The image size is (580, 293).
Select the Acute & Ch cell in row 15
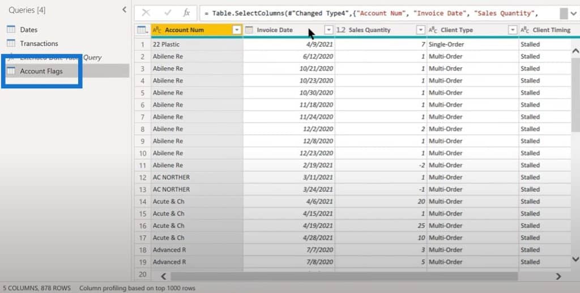coord(197,214)
